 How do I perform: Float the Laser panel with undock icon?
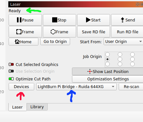tap(138, 4)
